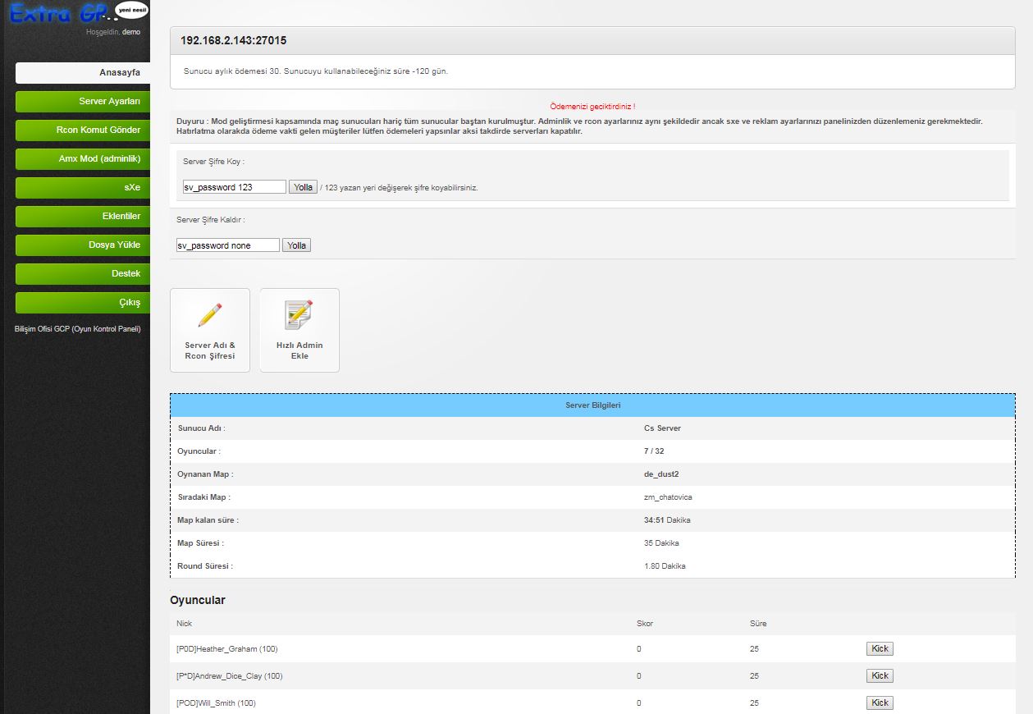Click the sv_password none input field
Viewport: 1033px width, 714px height.
click(x=228, y=245)
